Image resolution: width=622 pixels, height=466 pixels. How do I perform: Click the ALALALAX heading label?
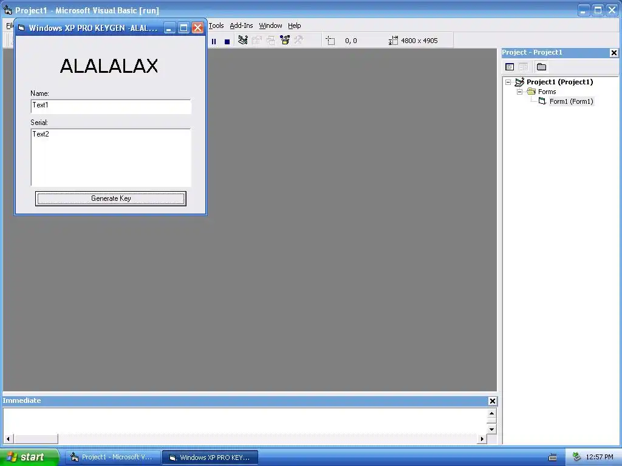pos(109,66)
